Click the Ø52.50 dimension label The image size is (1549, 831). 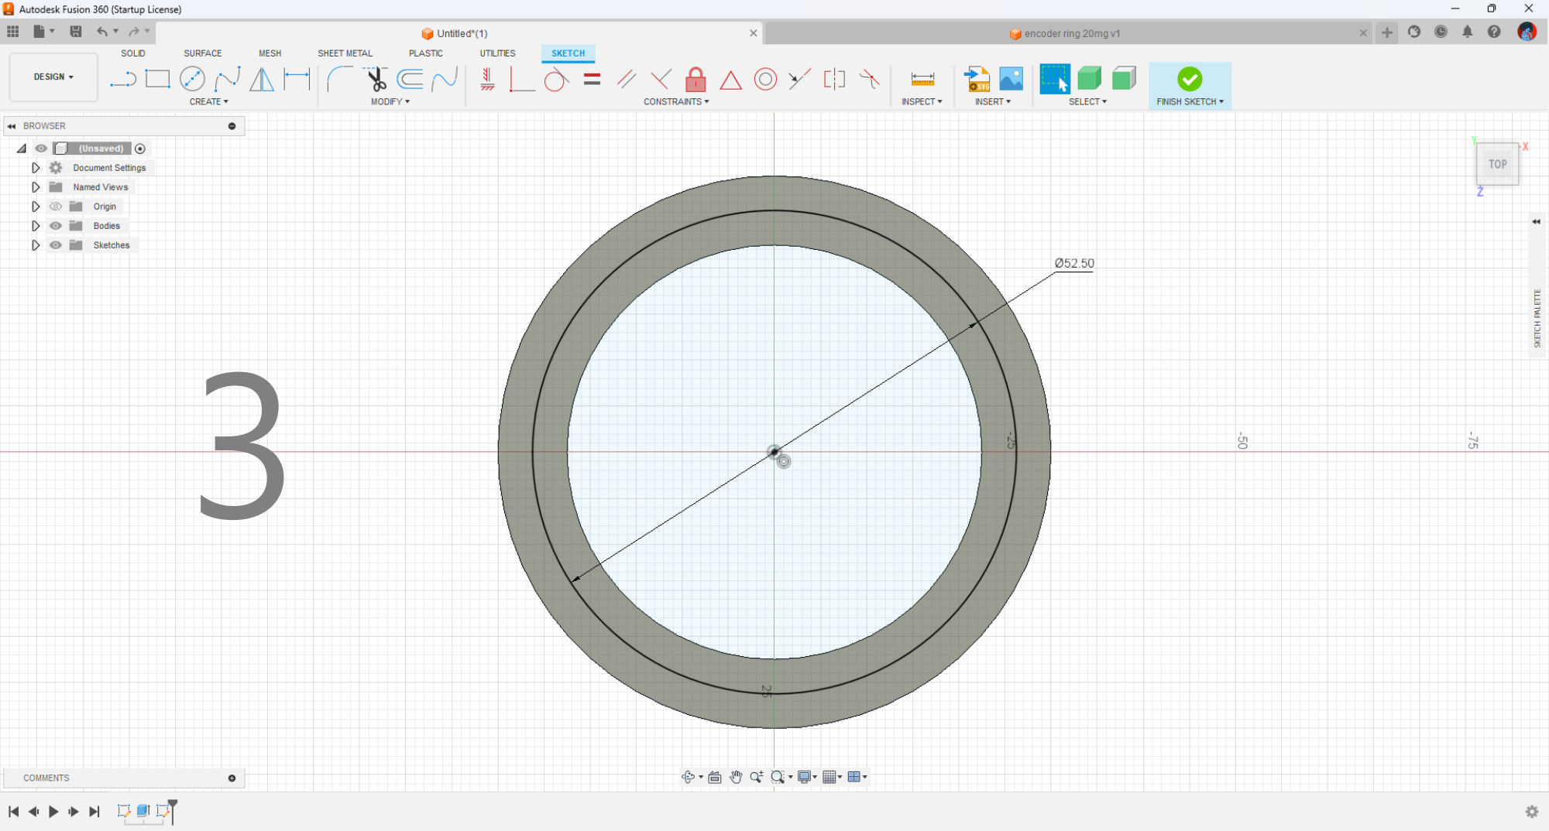[1073, 263]
